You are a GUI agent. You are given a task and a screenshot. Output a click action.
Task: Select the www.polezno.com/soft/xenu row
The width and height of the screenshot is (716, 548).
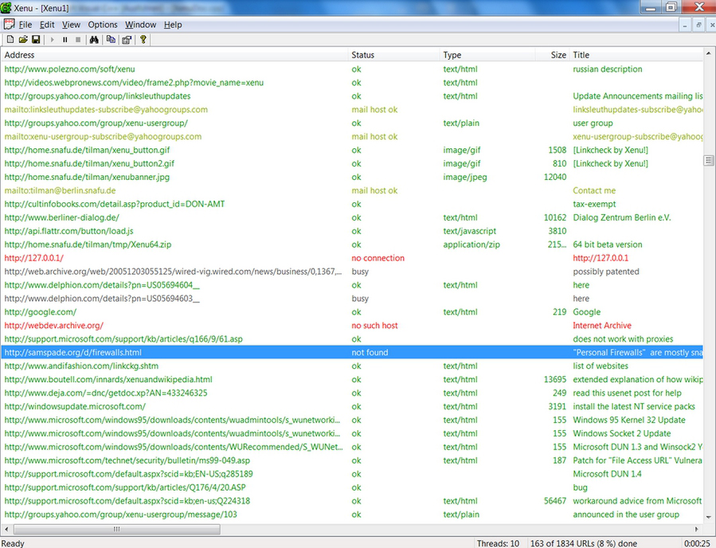(x=352, y=69)
